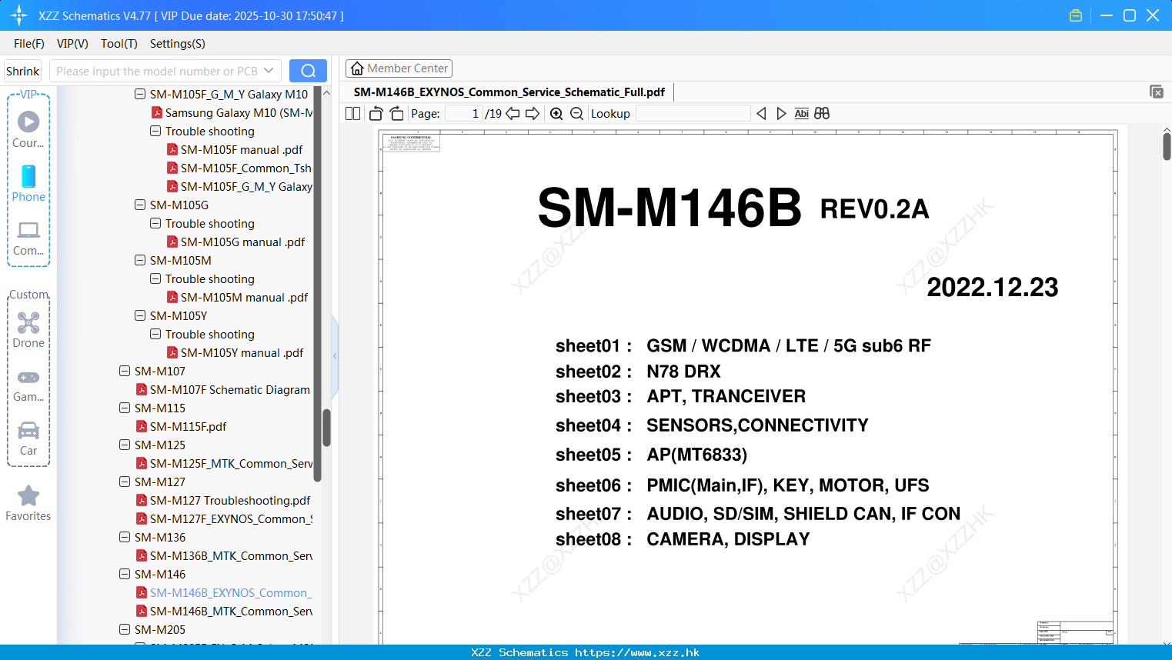The width and height of the screenshot is (1172, 660).
Task: Open the Settings(S) menu
Action: click(178, 44)
